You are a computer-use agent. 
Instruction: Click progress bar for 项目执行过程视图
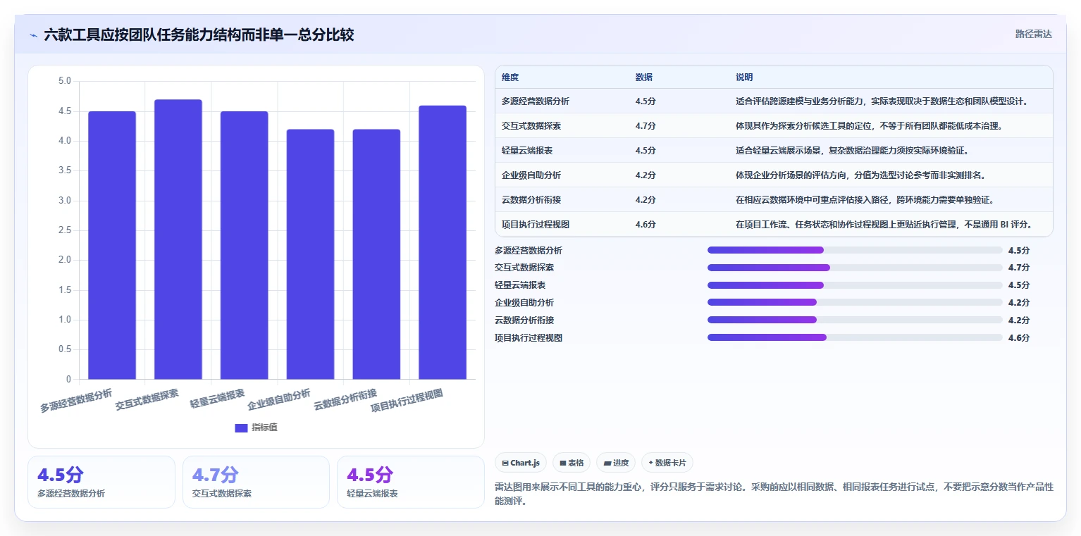click(x=855, y=337)
